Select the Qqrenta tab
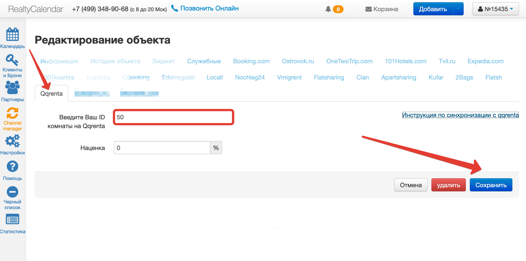 pos(51,94)
